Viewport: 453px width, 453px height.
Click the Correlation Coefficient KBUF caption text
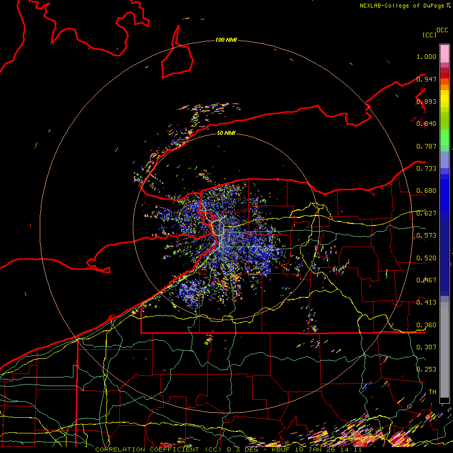pyautogui.click(x=228, y=449)
